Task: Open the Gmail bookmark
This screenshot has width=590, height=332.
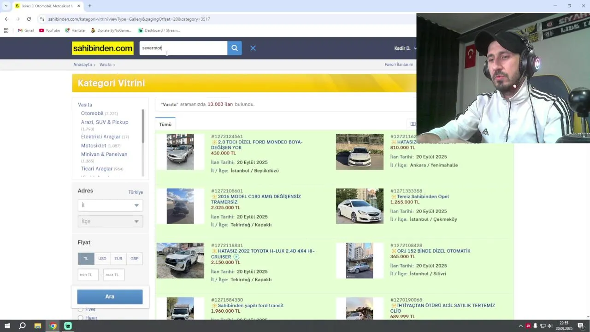Action: point(26,30)
